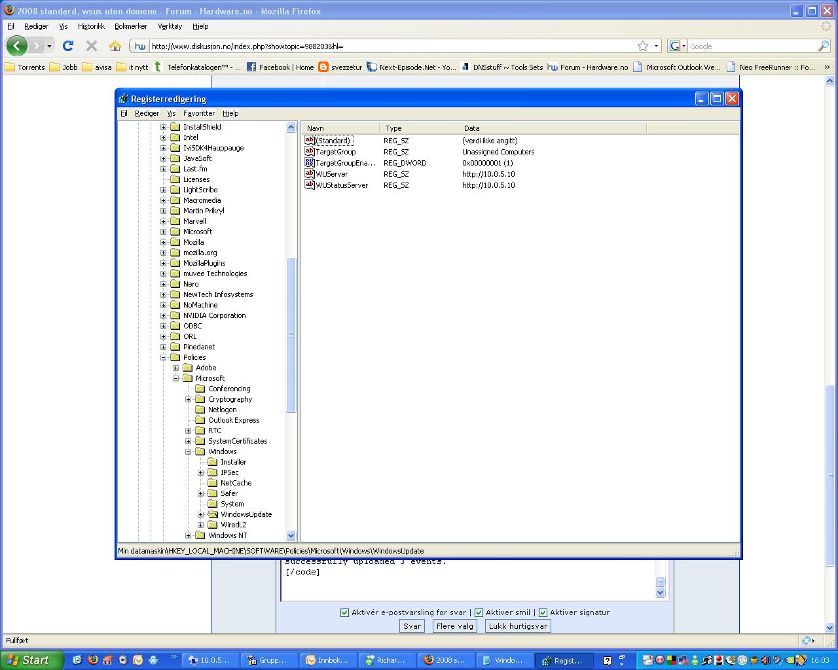The height and width of the screenshot is (670, 838).
Task: Select the (Standard) value row
Action: pyautogui.click(x=334, y=141)
